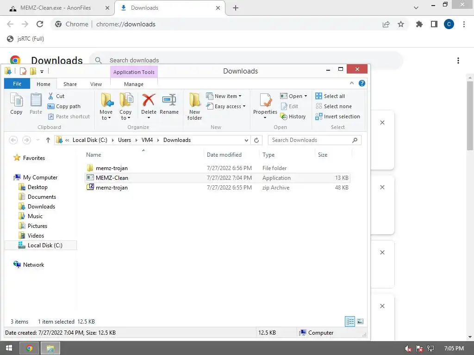Screen dimensions: 474x355
Task: Click the Search Downloads box in Explorer
Action: coord(314,140)
